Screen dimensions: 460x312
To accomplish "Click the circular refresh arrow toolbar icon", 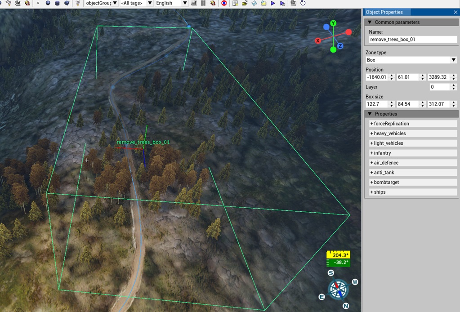I will tap(303, 3).
